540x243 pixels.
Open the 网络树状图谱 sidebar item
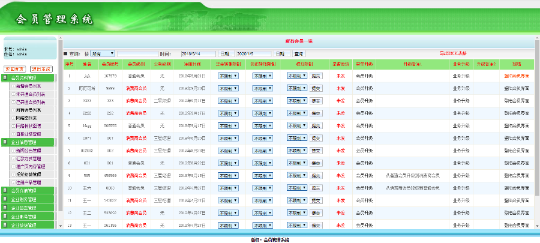point(28,126)
